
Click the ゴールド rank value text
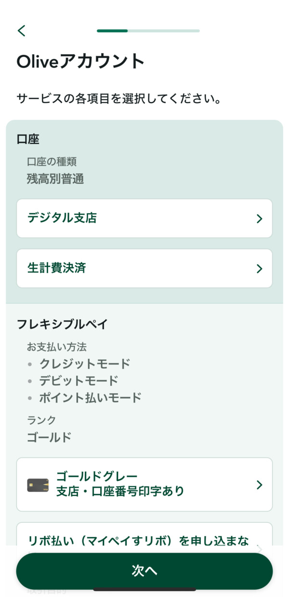49,437
